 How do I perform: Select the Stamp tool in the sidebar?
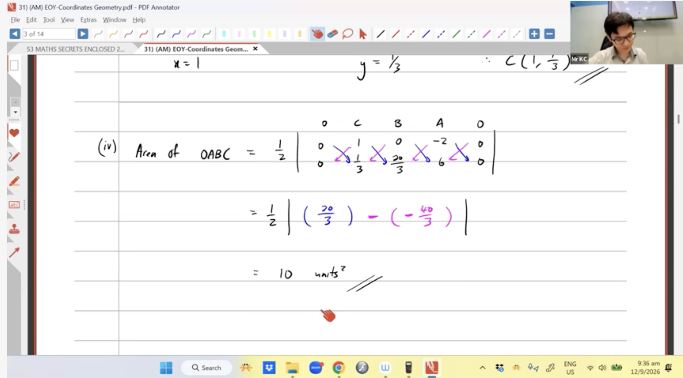coord(14,229)
